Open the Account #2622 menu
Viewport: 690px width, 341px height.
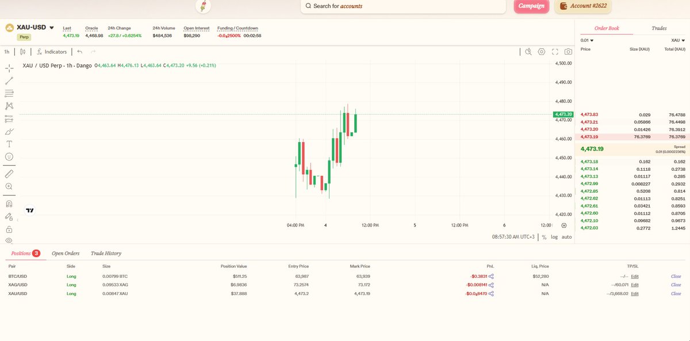click(x=583, y=6)
